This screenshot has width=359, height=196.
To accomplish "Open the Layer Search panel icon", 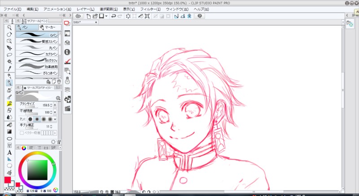I will point(67,71).
